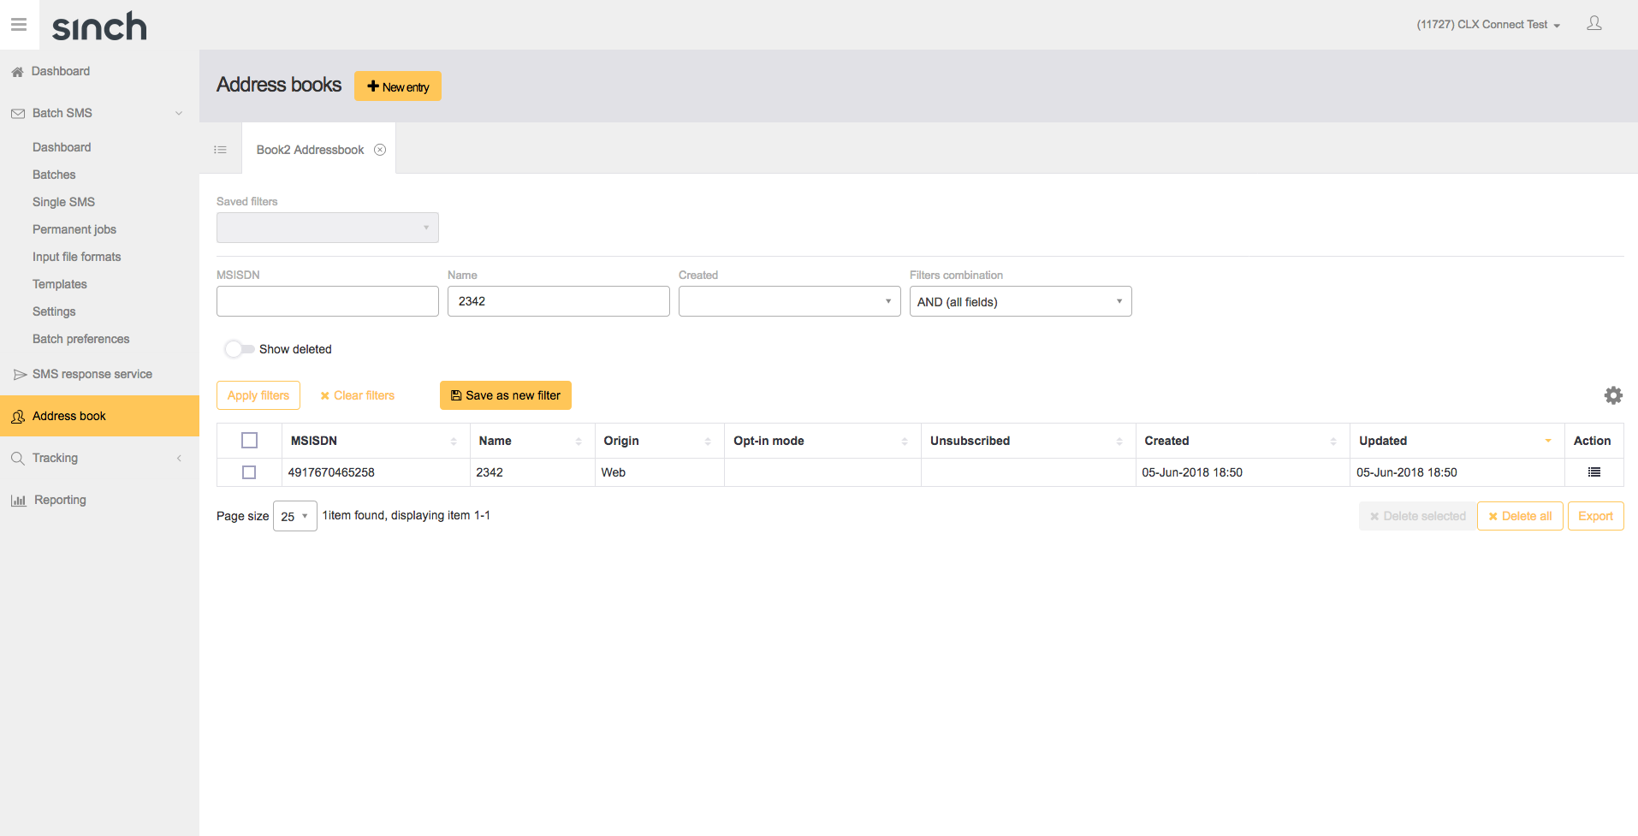Click the hamburger menu icon
1638x836 pixels.
tap(19, 25)
